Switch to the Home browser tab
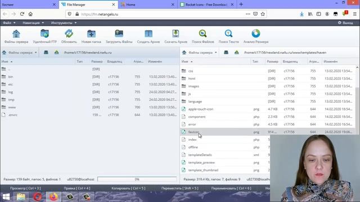The height and width of the screenshot is (202, 360). tap(148, 4)
